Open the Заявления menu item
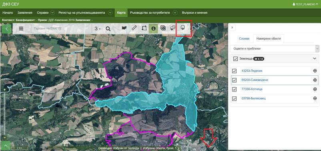The image size is (321, 151). point(25,12)
